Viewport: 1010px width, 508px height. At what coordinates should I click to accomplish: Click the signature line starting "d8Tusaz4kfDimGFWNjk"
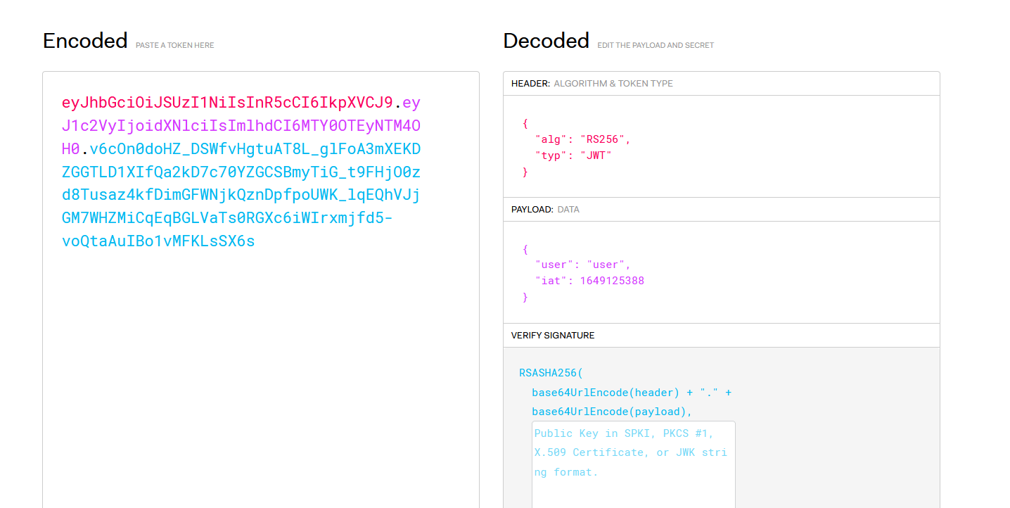point(241,195)
